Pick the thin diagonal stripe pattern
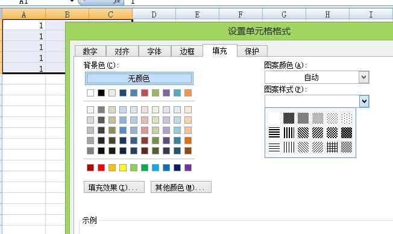The height and width of the screenshot is (234, 393). tap(318, 147)
